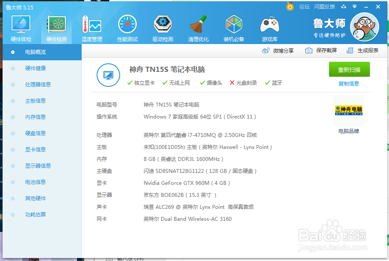Open 清理优化 broom cleanup tool
Viewport: 389px width, 261px height.
tap(198, 28)
